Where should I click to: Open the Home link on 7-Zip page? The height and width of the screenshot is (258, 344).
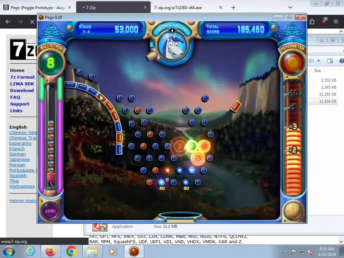17,71
